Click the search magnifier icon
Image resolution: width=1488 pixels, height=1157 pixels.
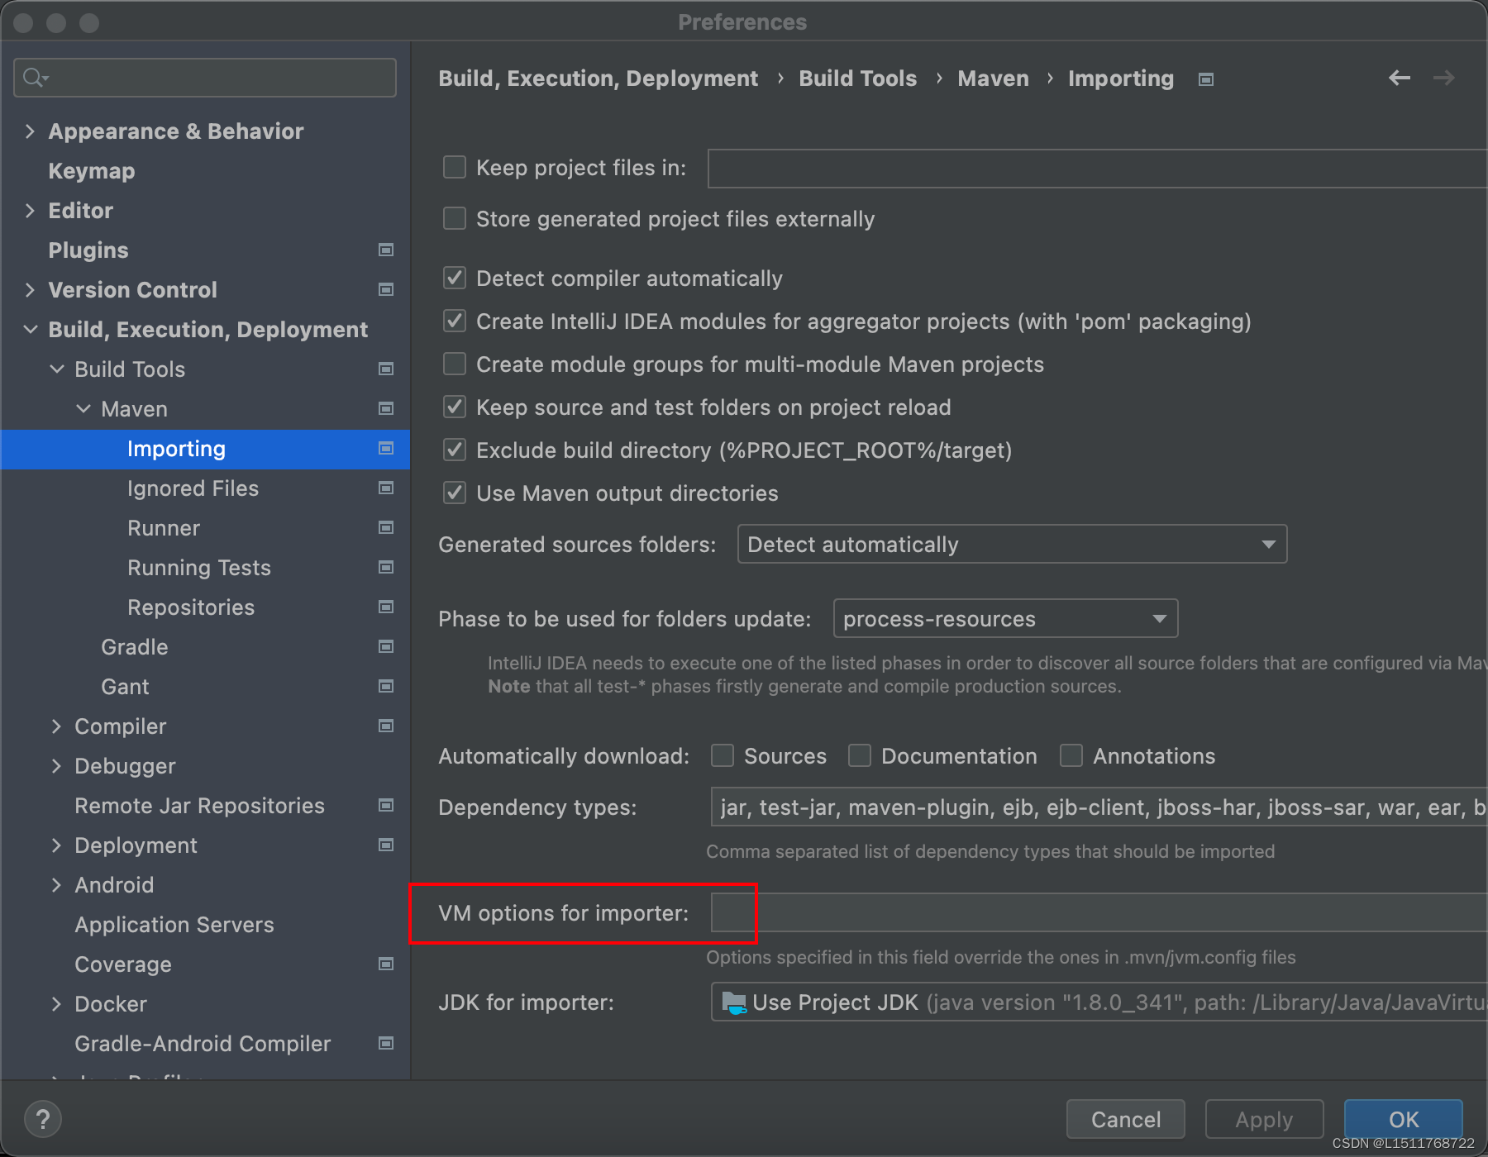35,78
